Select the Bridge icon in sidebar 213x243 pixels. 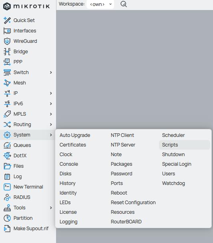(7, 52)
